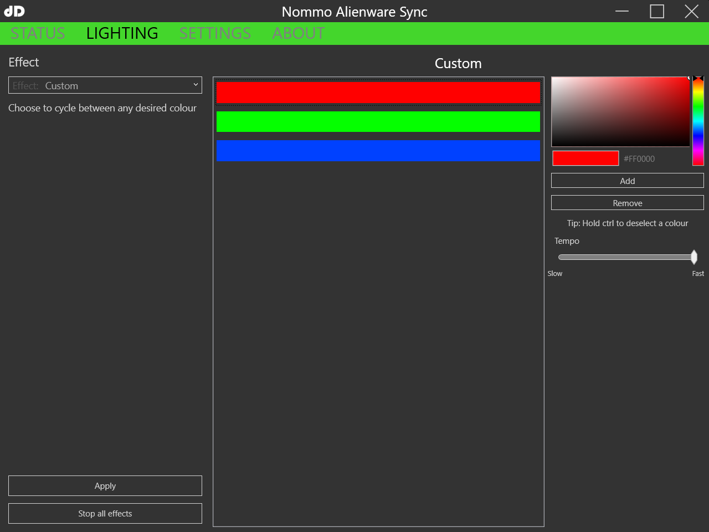The width and height of the screenshot is (709, 532).
Task: Pick a shade from the saturation gradient
Action: point(620,111)
